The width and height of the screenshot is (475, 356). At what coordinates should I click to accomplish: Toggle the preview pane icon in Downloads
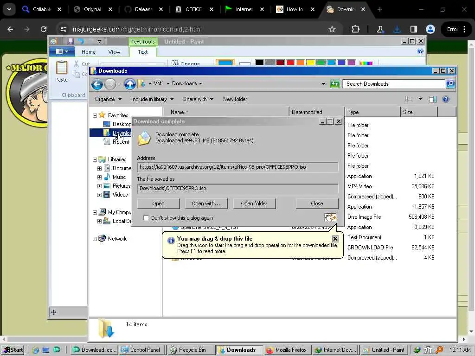click(433, 99)
